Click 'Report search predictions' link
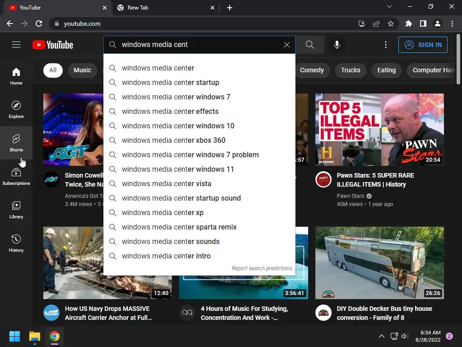462x347 pixels. coord(262,268)
